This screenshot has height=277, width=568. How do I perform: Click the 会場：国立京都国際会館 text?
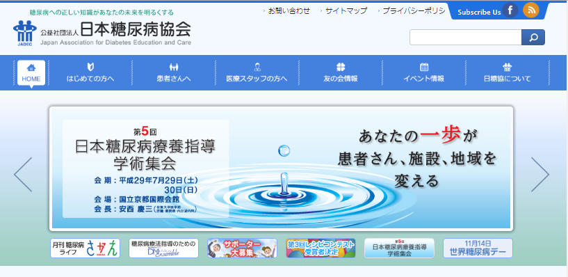point(136,200)
